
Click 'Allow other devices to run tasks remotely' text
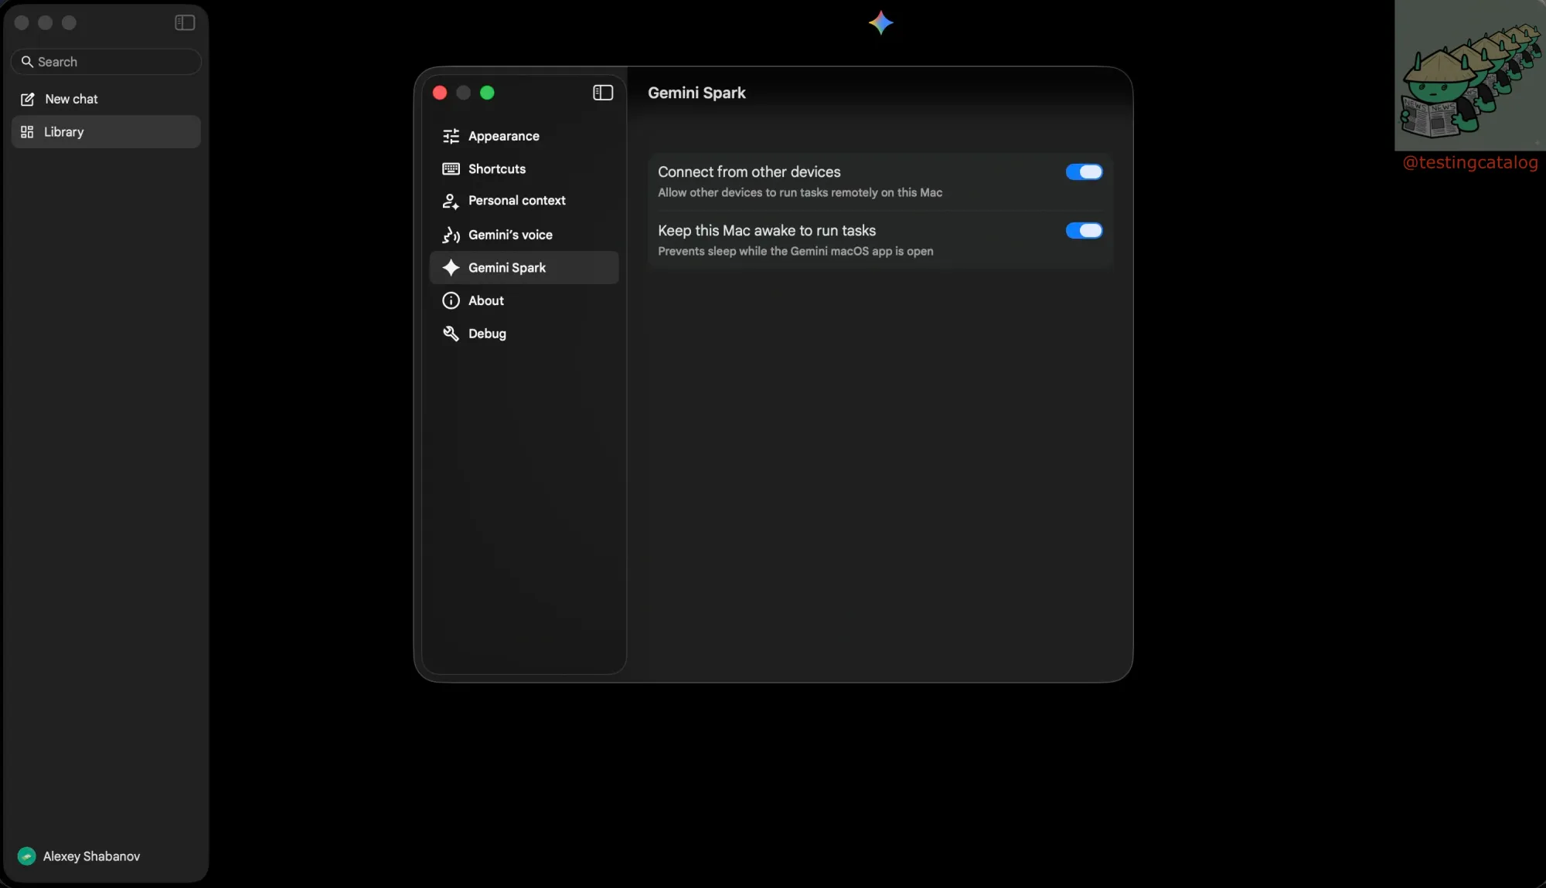pos(800,193)
